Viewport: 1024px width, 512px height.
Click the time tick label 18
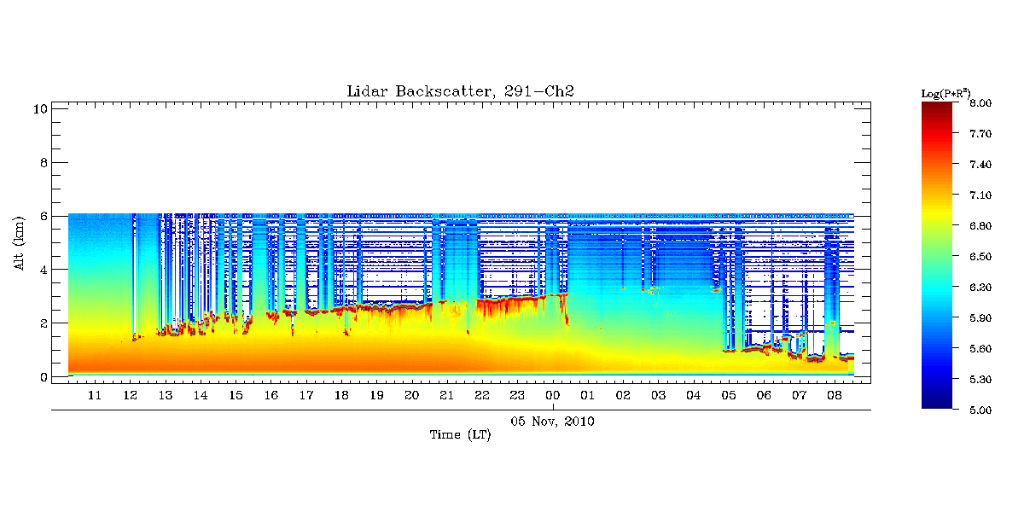pos(341,396)
